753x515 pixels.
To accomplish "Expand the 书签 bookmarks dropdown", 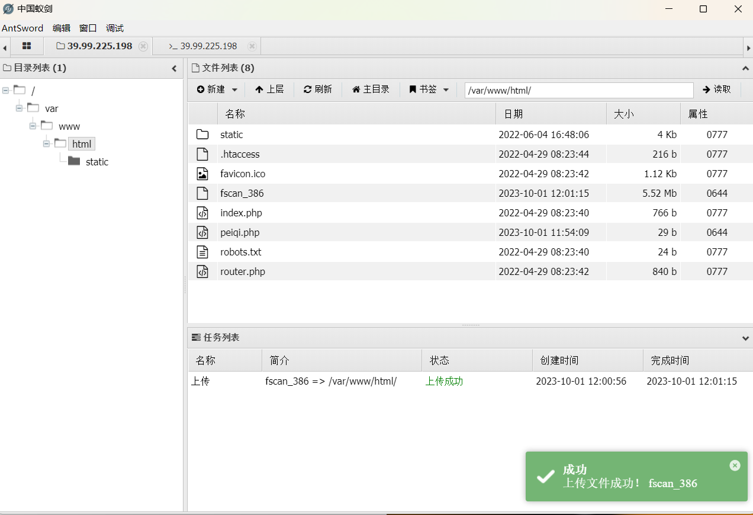I will click(x=446, y=89).
